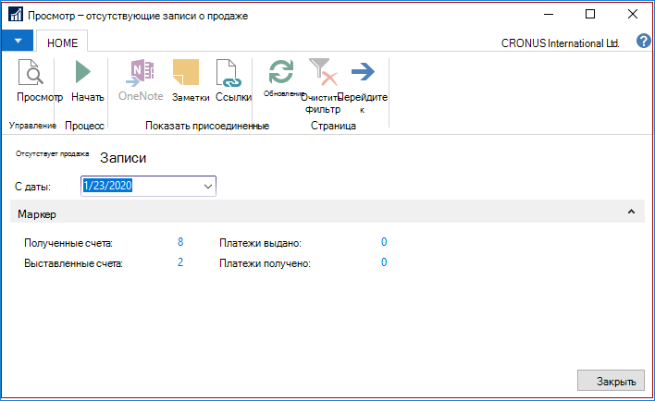
Task: Click the Маркер section header
Action: [x=327, y=213]
